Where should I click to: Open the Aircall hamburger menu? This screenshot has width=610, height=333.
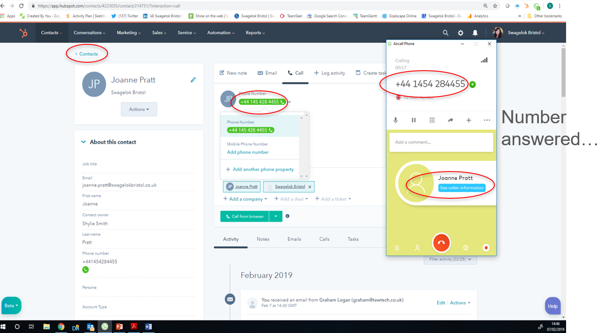click(x=397, y=248)
